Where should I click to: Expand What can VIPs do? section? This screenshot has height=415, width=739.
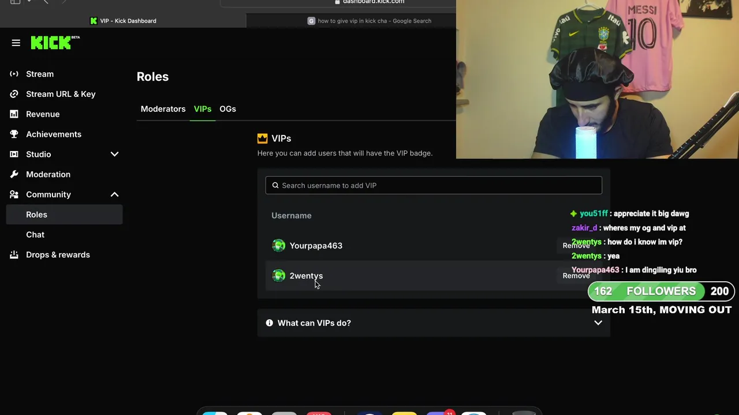point(434,323)
